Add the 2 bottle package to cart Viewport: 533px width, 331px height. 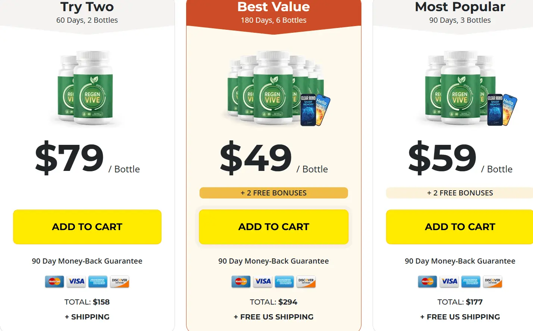click(x=87, y=227)
